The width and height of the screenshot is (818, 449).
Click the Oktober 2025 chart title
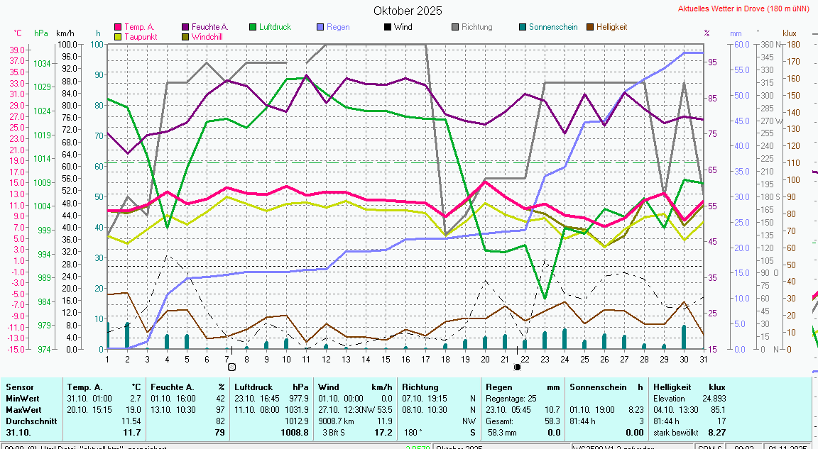click(x=408, y=11)
